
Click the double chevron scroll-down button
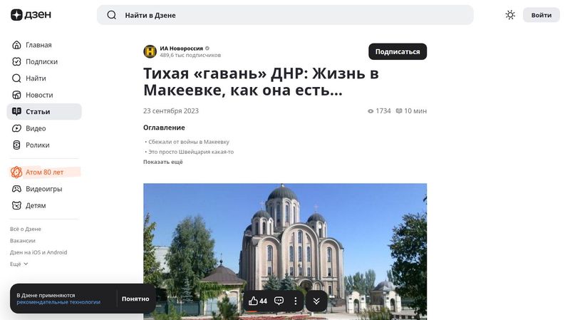click(316, 301)
